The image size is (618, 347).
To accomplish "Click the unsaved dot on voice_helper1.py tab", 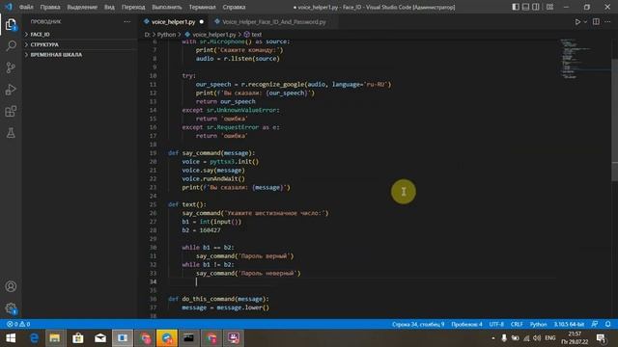I will [x=202, y=22].
